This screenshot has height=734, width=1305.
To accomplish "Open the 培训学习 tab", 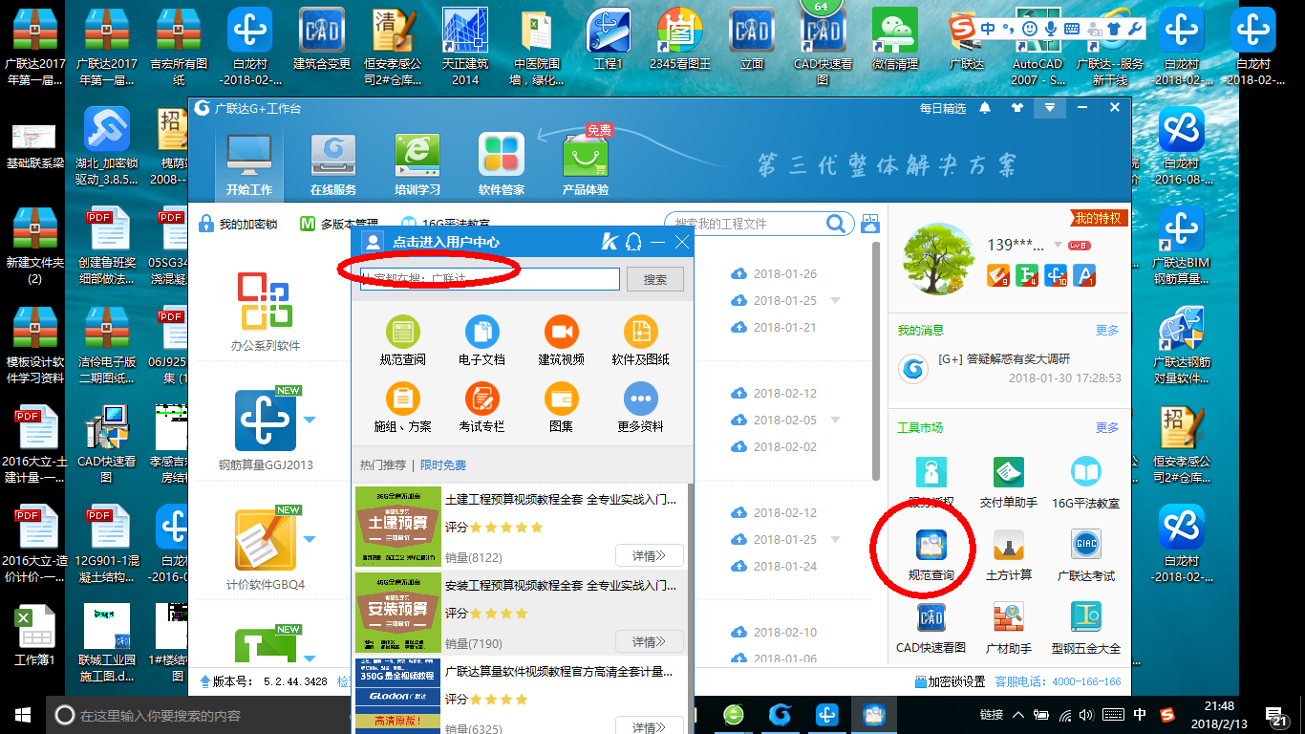I will 417,165.
